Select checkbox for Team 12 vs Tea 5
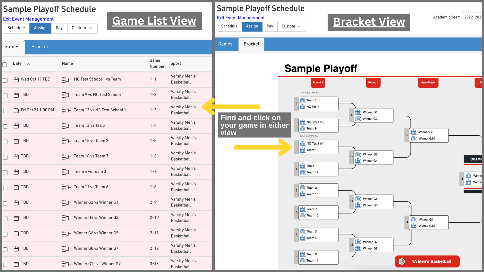The height and width of the screenshot is (272, 484). 5,126
